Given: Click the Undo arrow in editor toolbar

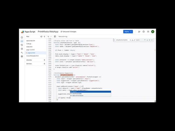Looking at the screenshot, I should tap(48, 37).
